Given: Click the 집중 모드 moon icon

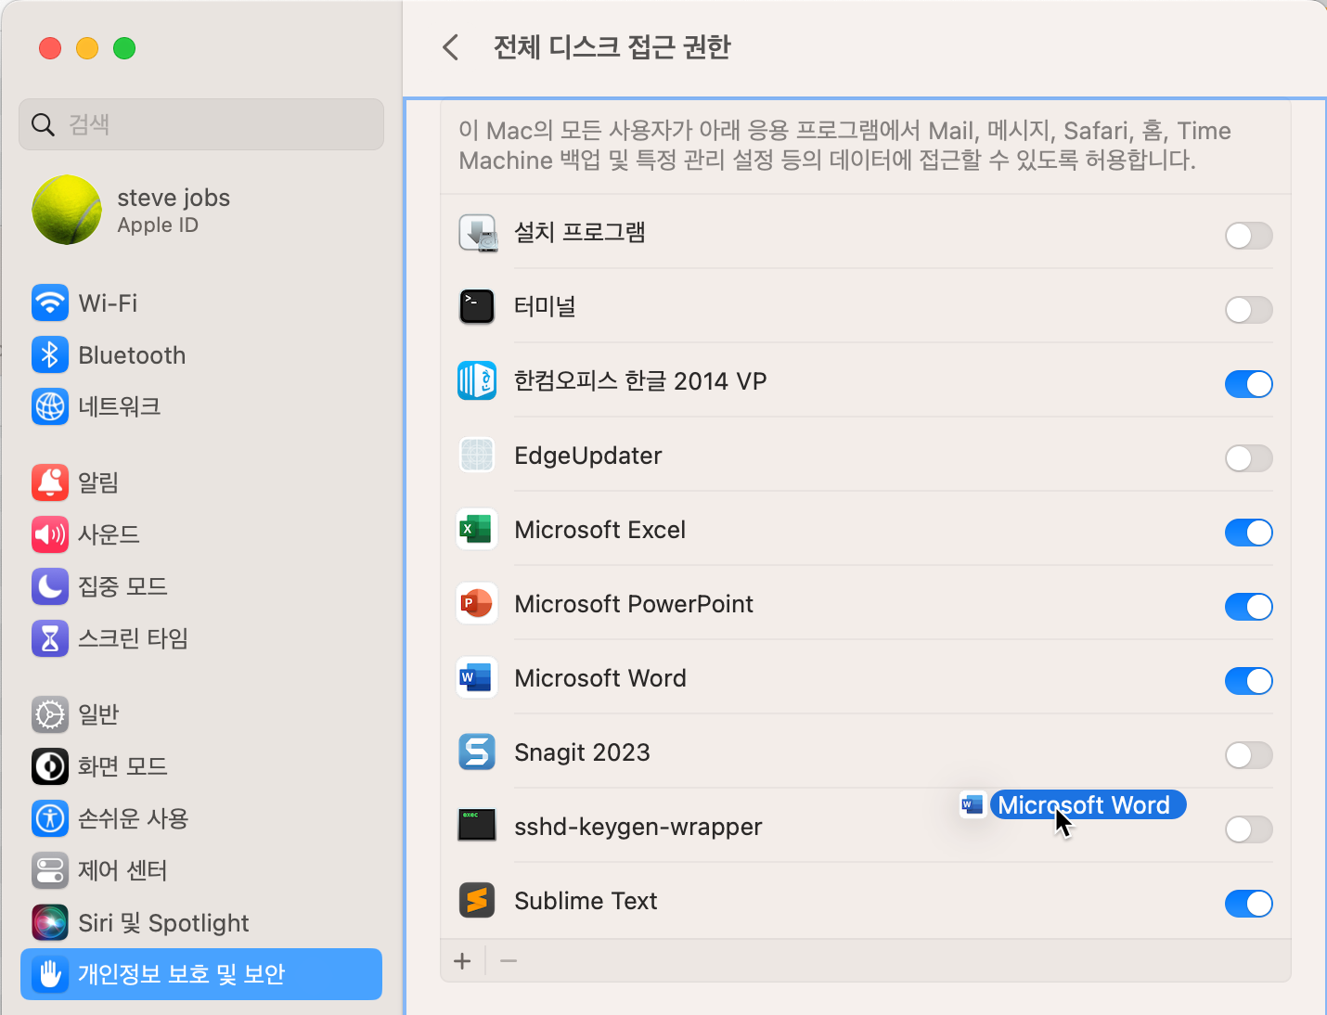Looking at the screenshot, I should (50, 586).
